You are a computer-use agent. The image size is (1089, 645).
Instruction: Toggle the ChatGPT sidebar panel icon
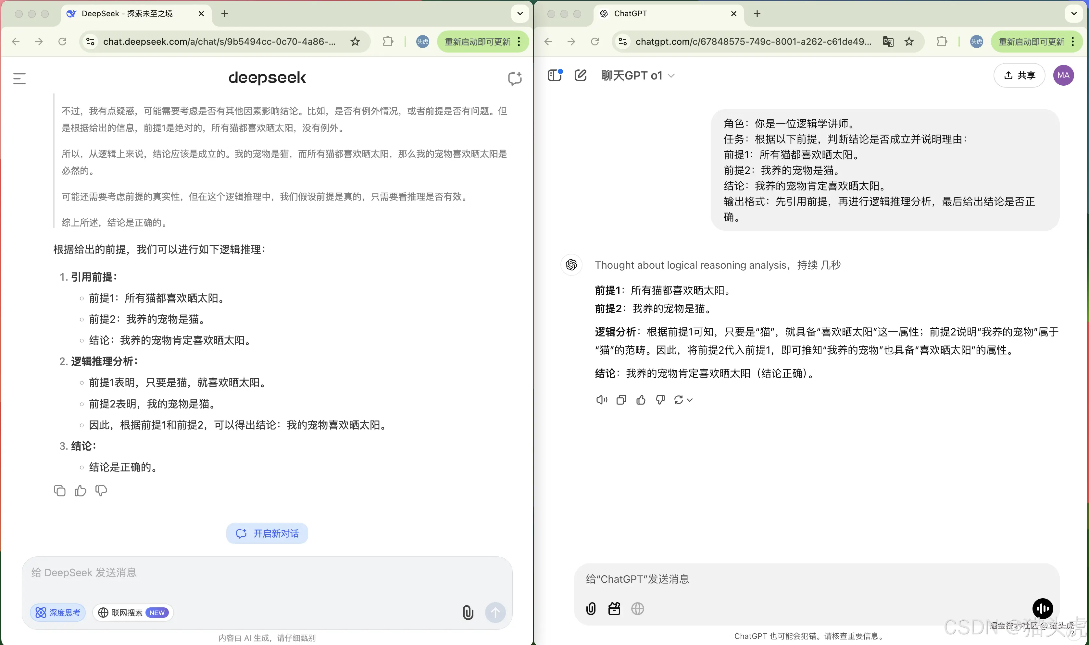point(554,75)
